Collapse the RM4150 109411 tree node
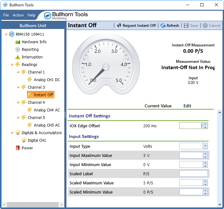This screenshot has width=224, height=209. point(6,34)
